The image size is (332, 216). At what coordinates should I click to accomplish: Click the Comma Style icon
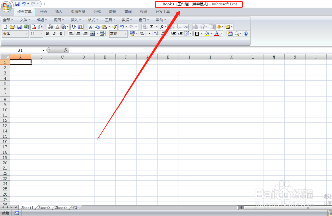[x=149, y=34]
